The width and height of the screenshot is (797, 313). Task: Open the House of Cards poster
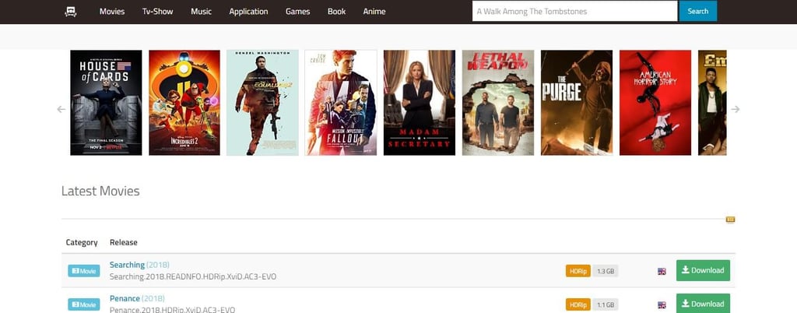(106, 103)
